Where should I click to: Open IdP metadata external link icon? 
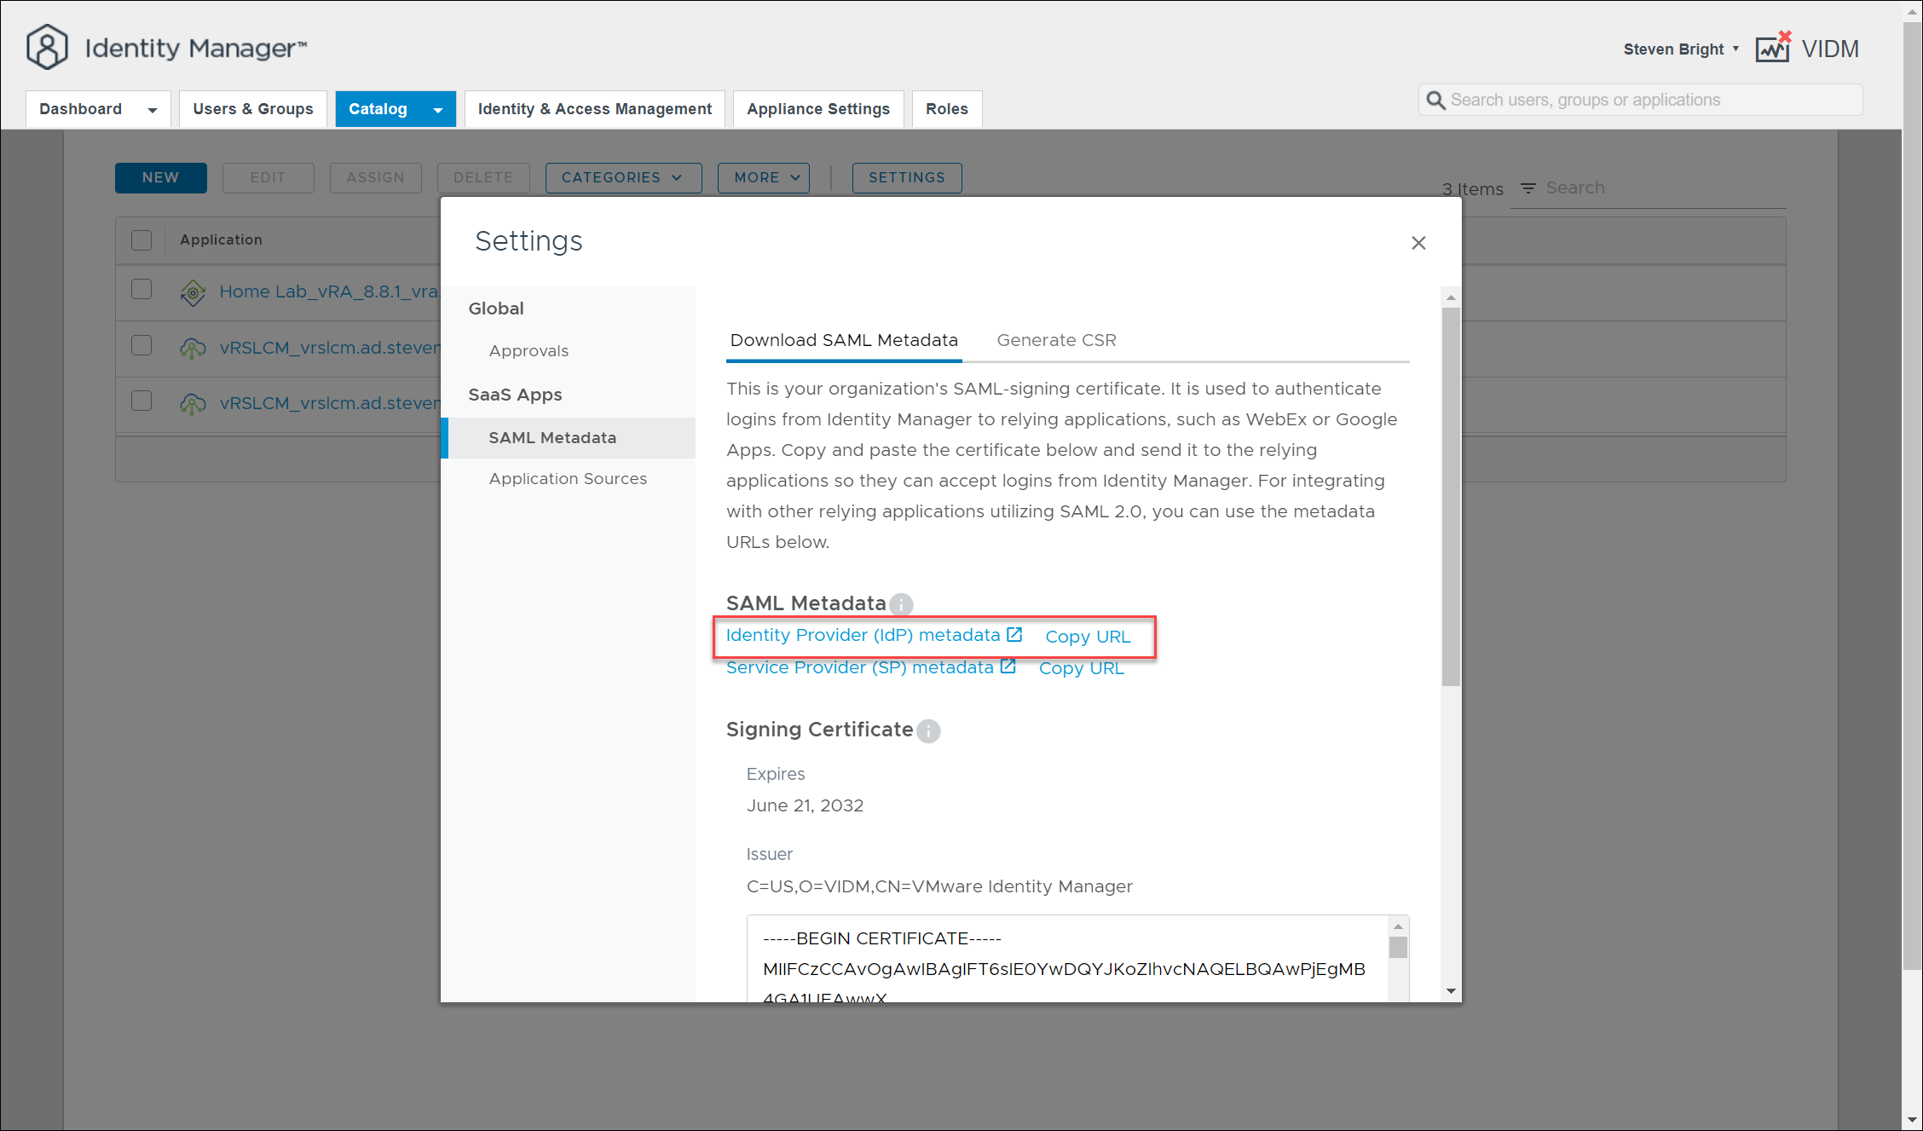1014,635
